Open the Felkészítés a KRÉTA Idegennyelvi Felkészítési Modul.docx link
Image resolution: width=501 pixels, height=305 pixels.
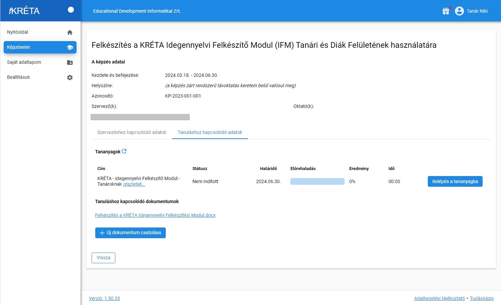click(x=155, y=215)
